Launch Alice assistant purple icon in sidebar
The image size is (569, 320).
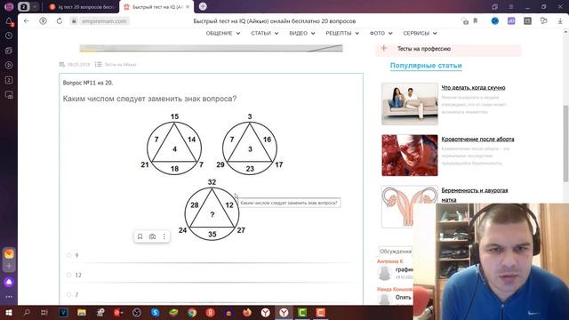(x=9, y=282)
